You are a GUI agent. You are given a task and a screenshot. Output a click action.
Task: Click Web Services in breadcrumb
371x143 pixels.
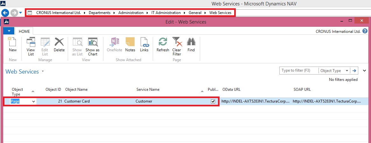pyautogui.click(x=220, y=13)
